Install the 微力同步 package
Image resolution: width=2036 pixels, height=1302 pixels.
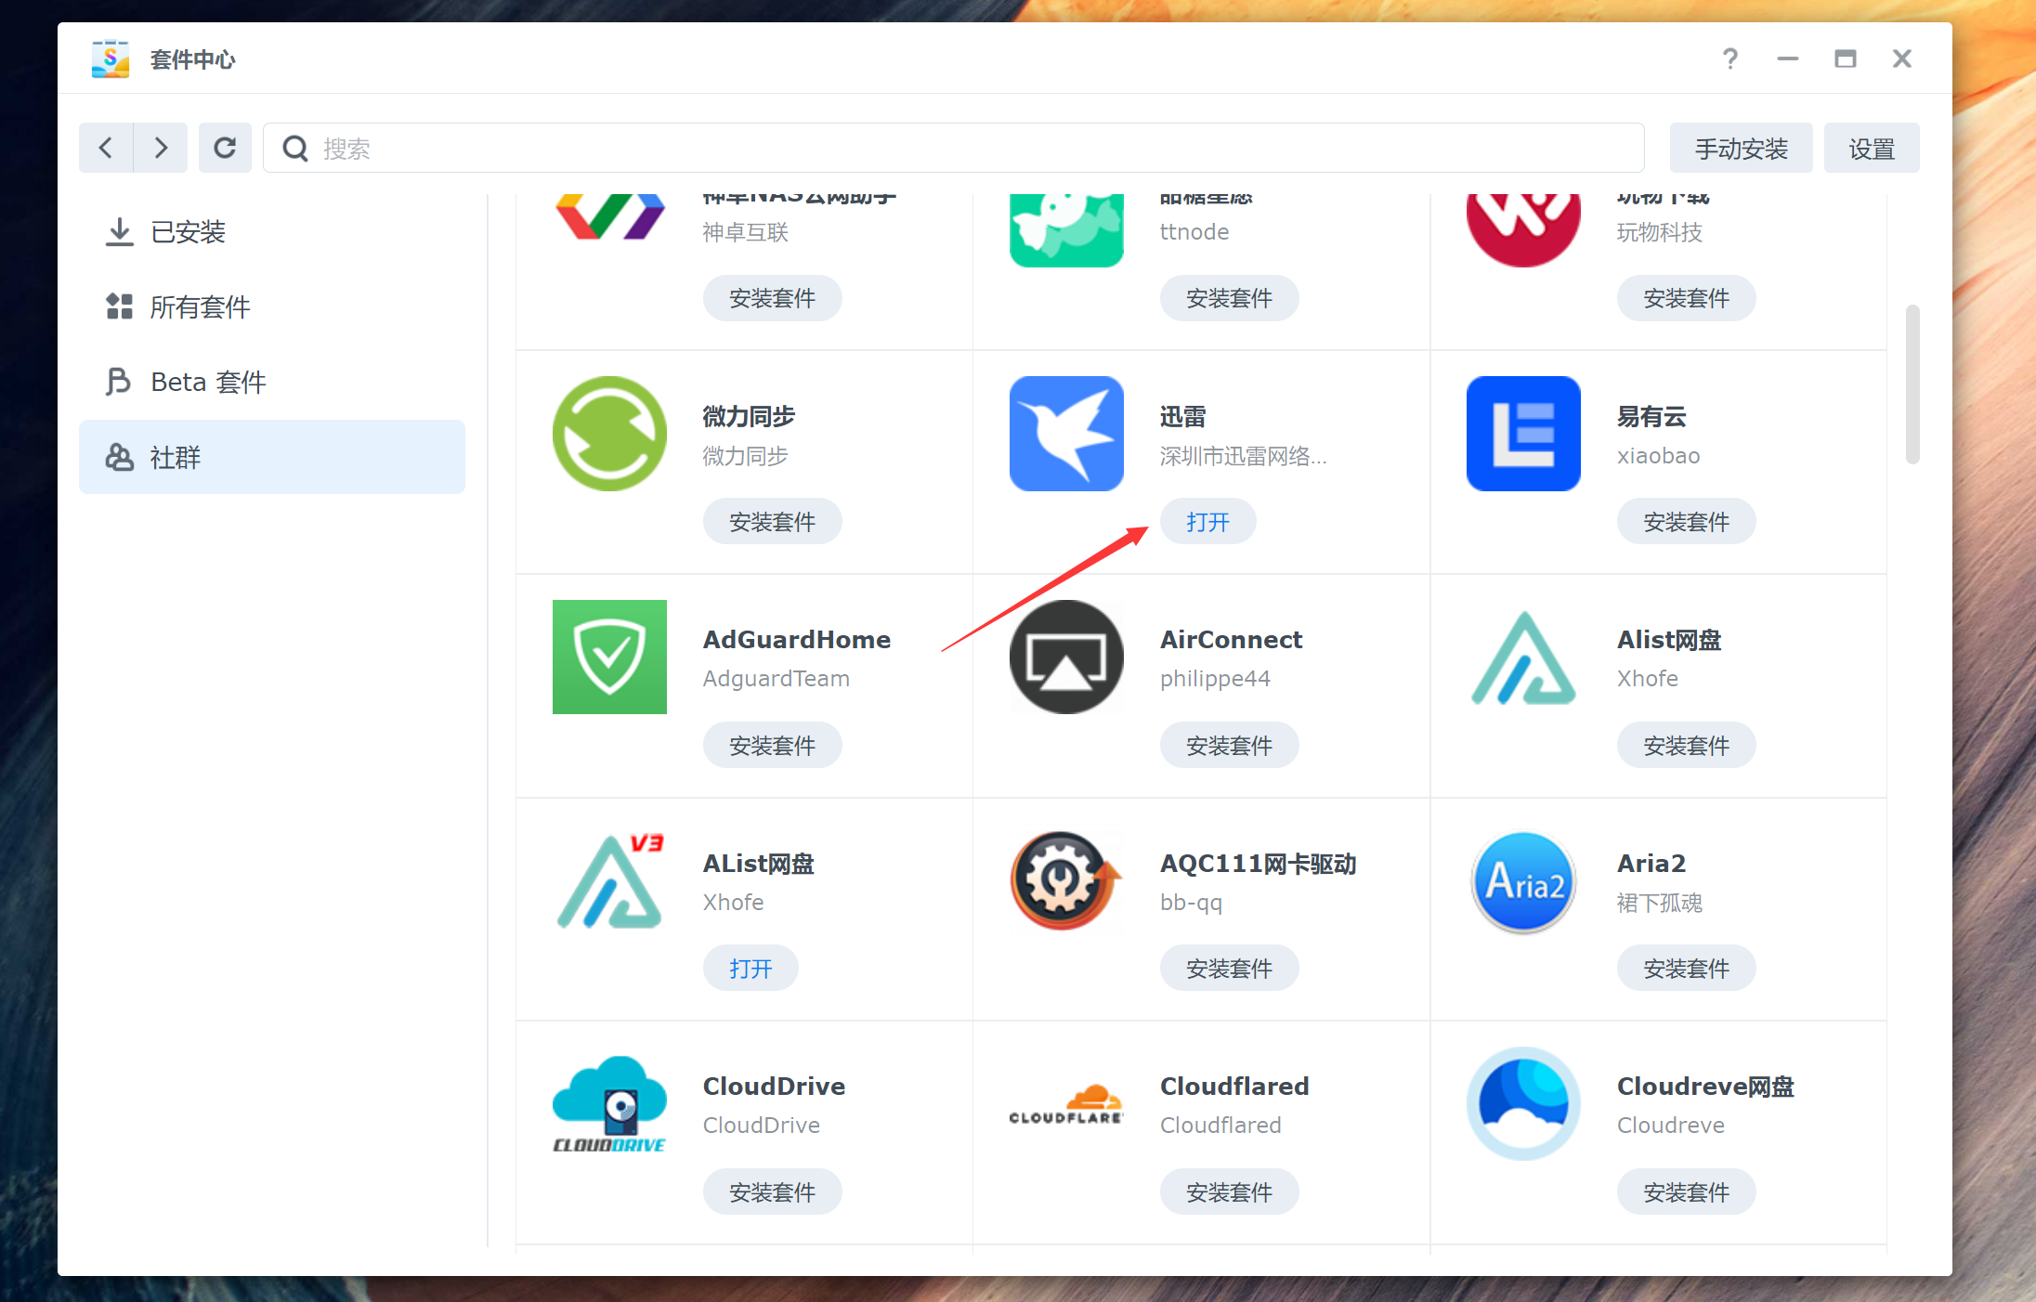772,522
